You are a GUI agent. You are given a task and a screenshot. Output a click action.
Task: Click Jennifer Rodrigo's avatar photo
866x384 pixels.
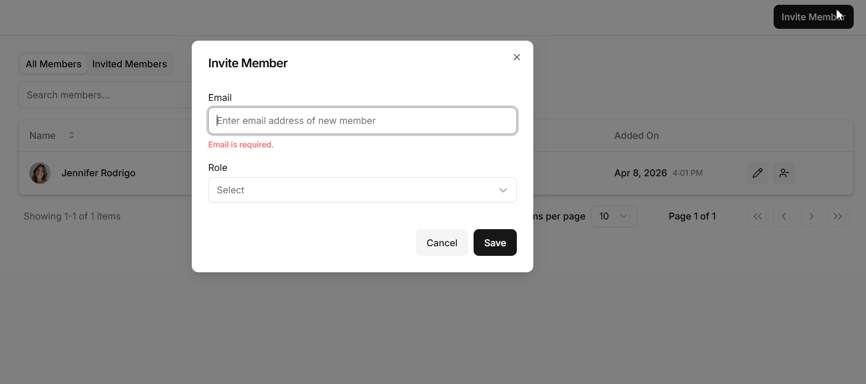[x=40, y=173]
